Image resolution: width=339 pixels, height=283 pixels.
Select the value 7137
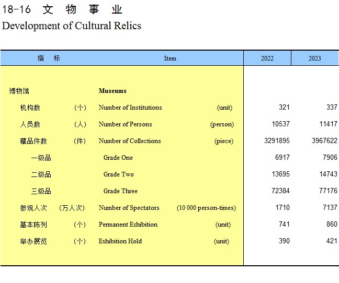(330, 207)
